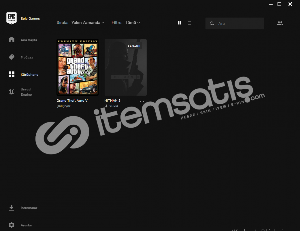
Task: Go to Ana Sayfa in sidebar
Action: coord(29,40)
